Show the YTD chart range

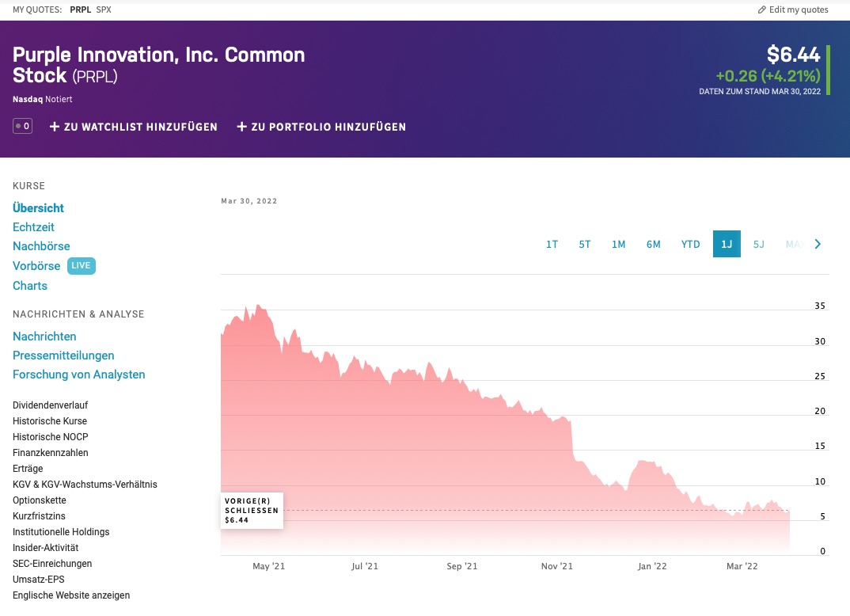pos(691,244)
